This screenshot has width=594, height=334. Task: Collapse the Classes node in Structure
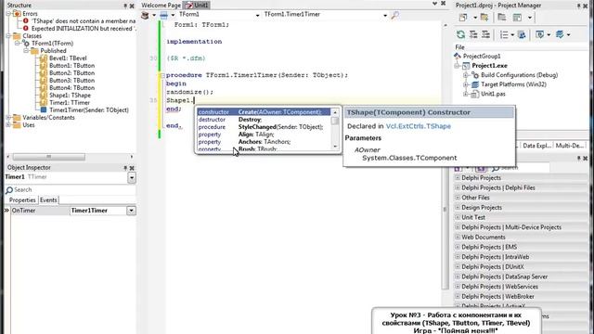(8, 36)
